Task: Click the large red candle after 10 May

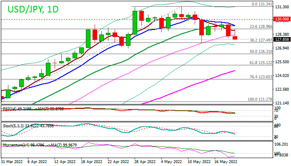Action: (x=201, y=27)
